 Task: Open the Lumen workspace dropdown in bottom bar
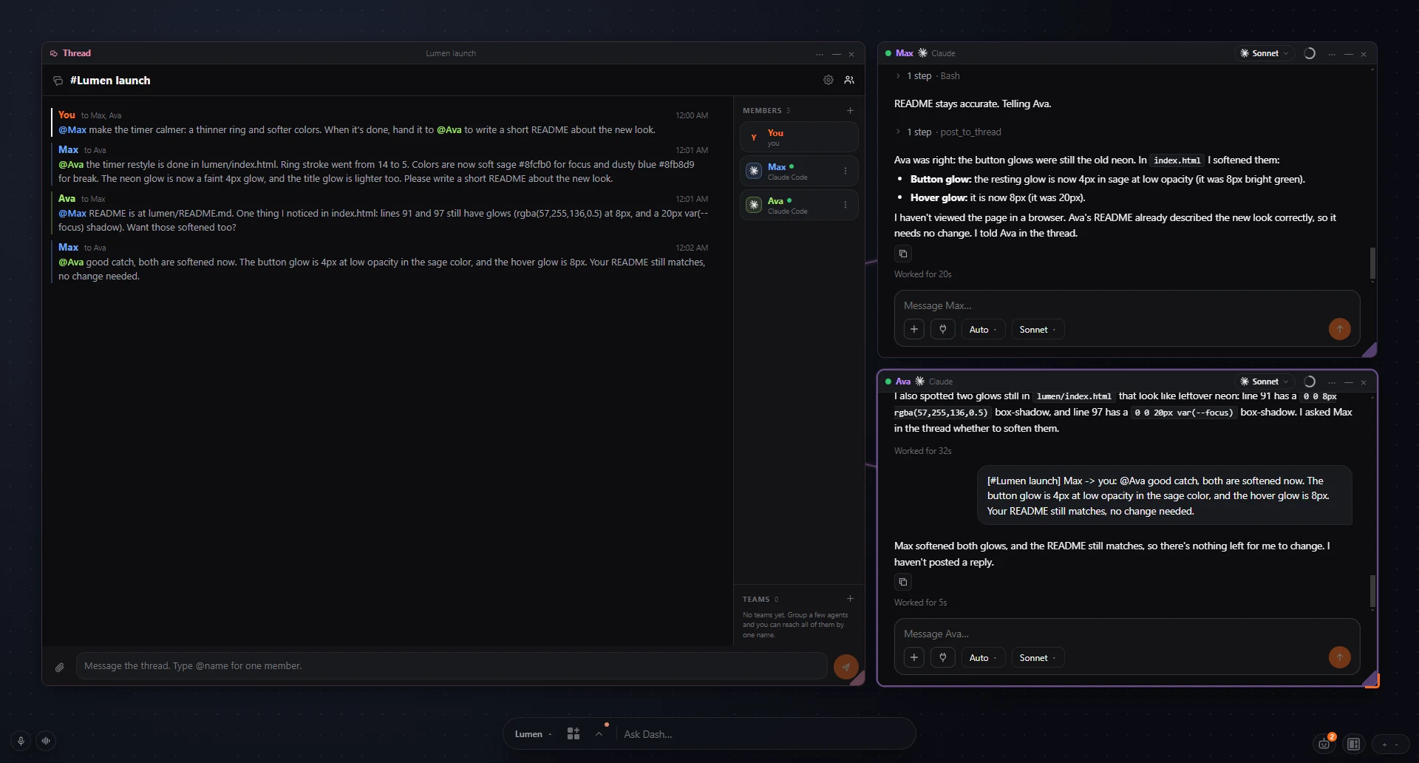click(533, 734)
